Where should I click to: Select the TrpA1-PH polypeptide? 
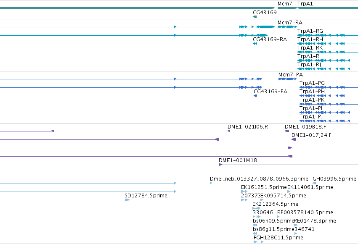[x=329, y=96]
